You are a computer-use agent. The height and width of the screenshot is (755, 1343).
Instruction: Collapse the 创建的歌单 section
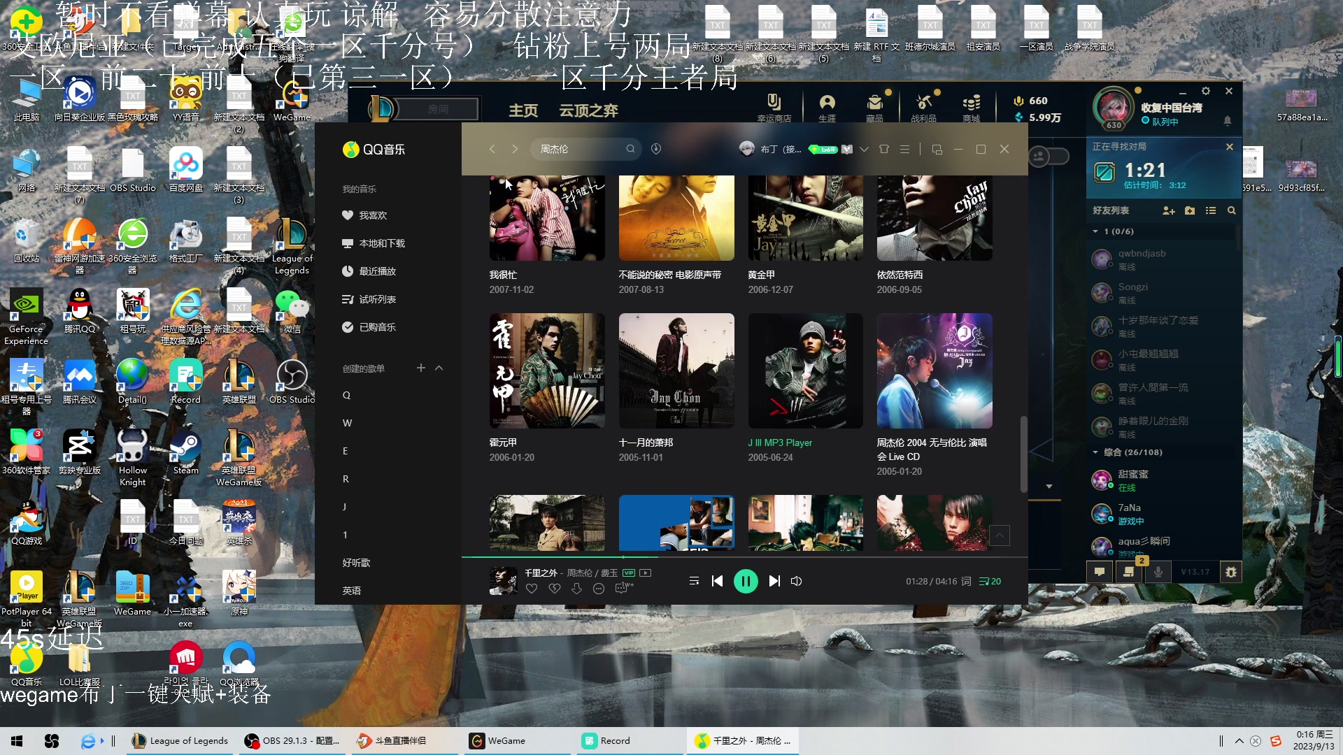coord(439,368)
